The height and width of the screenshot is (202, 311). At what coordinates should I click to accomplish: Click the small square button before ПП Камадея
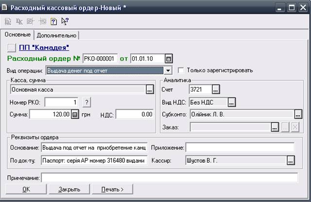point(13,47)
